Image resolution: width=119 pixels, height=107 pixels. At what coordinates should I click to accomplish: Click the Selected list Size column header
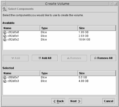(x=97, y=73)
